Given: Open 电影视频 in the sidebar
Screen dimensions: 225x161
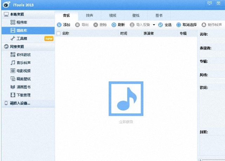Looking at the screenshot, I should [x=28, y=71].
